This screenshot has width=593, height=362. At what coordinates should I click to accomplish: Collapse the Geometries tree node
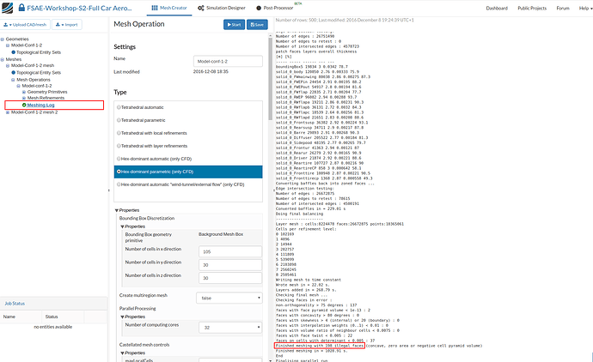3,39
